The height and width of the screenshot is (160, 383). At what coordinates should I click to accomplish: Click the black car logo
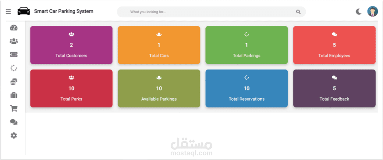point(24,11)
